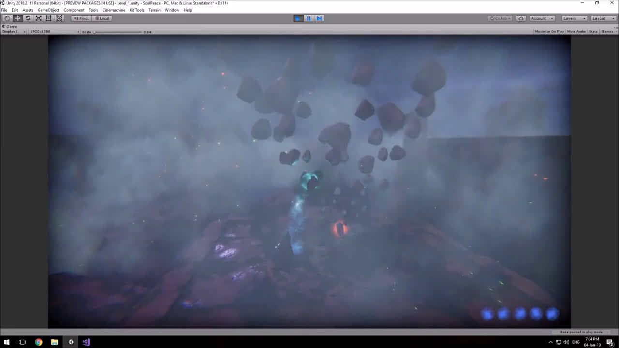This screenshot has width=619, height=348.
Task: Select the Move tool
Action: (17, 18)
